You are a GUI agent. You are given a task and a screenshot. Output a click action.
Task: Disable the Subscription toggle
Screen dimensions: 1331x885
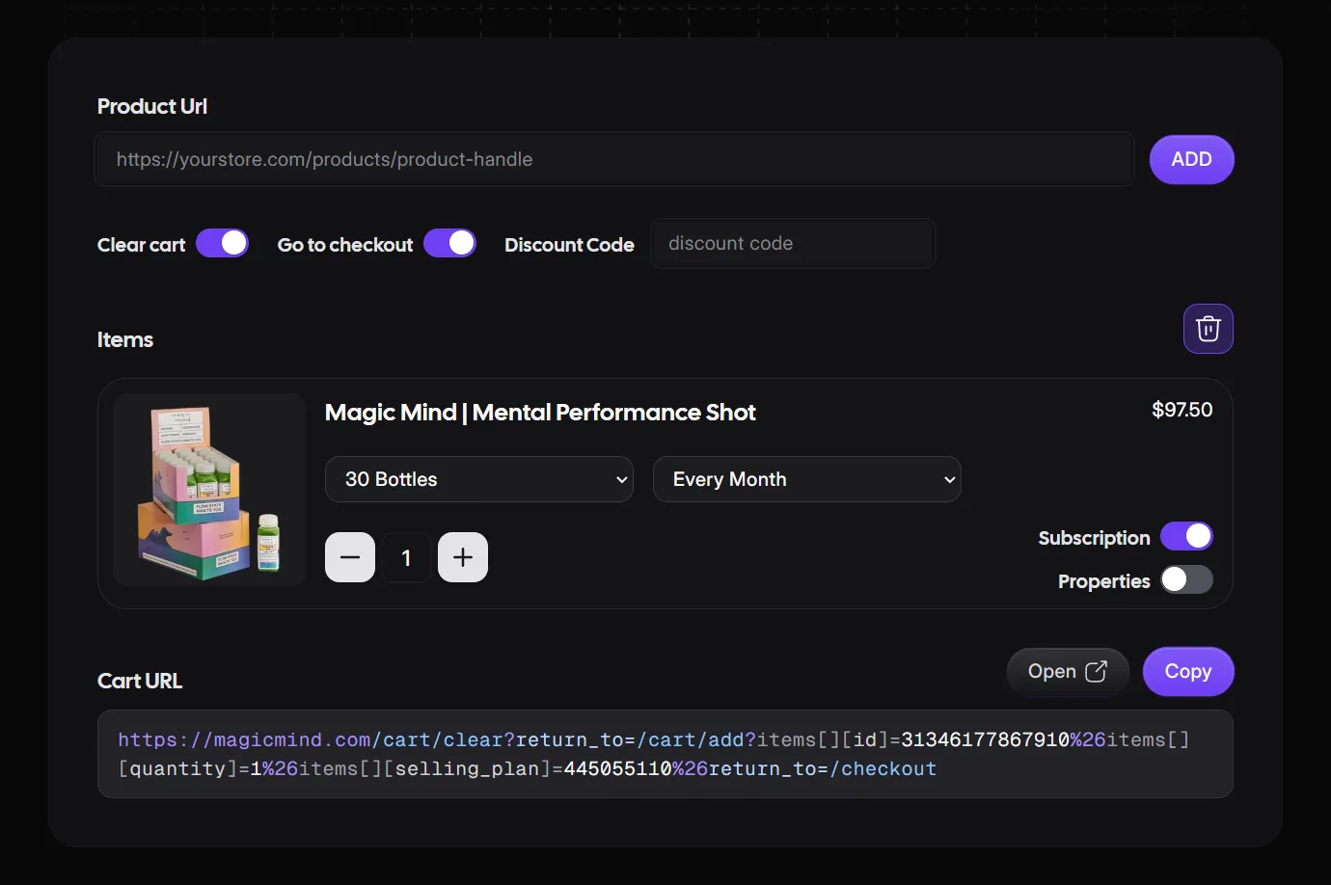(1186, 536)
